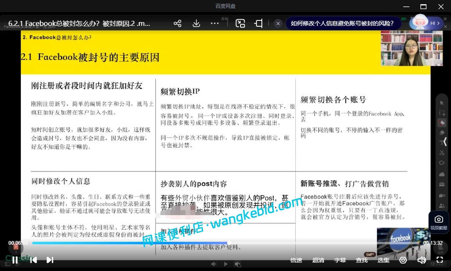451x271 pixels.
Task: Maximize the 百度网盘 window
Action: [423, 6]
